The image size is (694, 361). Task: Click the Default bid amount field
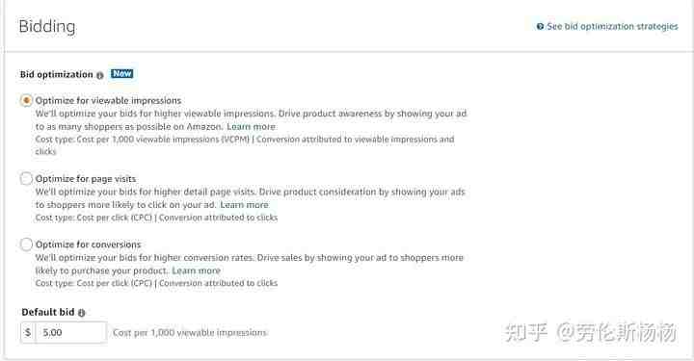click(x=70, y=332)
